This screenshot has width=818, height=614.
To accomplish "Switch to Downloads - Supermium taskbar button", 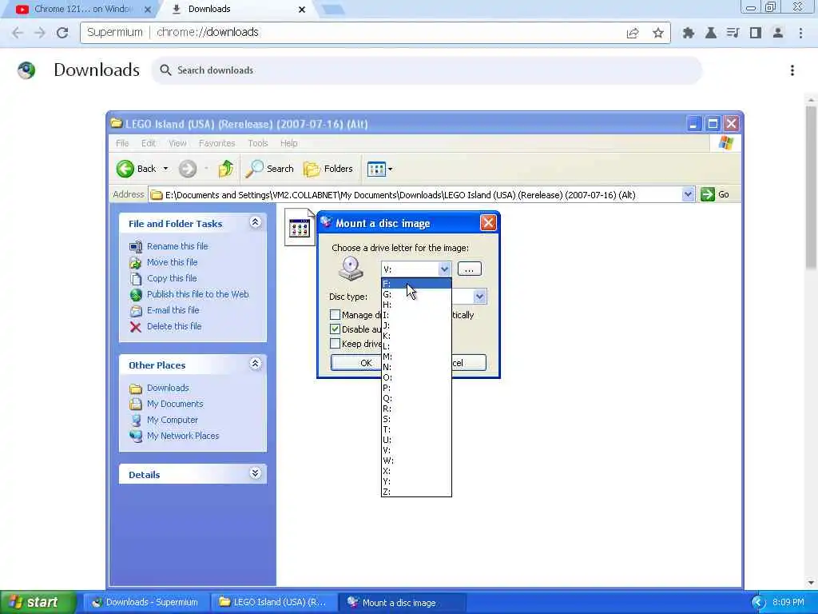I will [x=146, y=602].
